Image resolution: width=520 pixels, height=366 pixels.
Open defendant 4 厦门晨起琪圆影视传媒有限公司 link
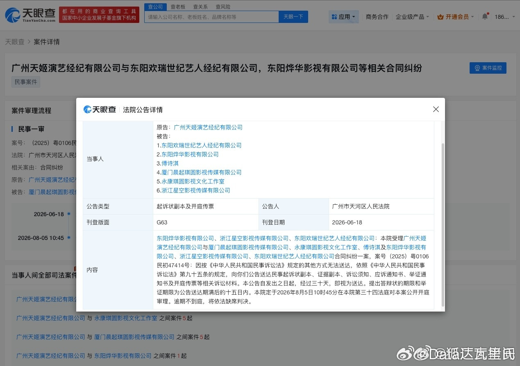click(x=201, y=172)
